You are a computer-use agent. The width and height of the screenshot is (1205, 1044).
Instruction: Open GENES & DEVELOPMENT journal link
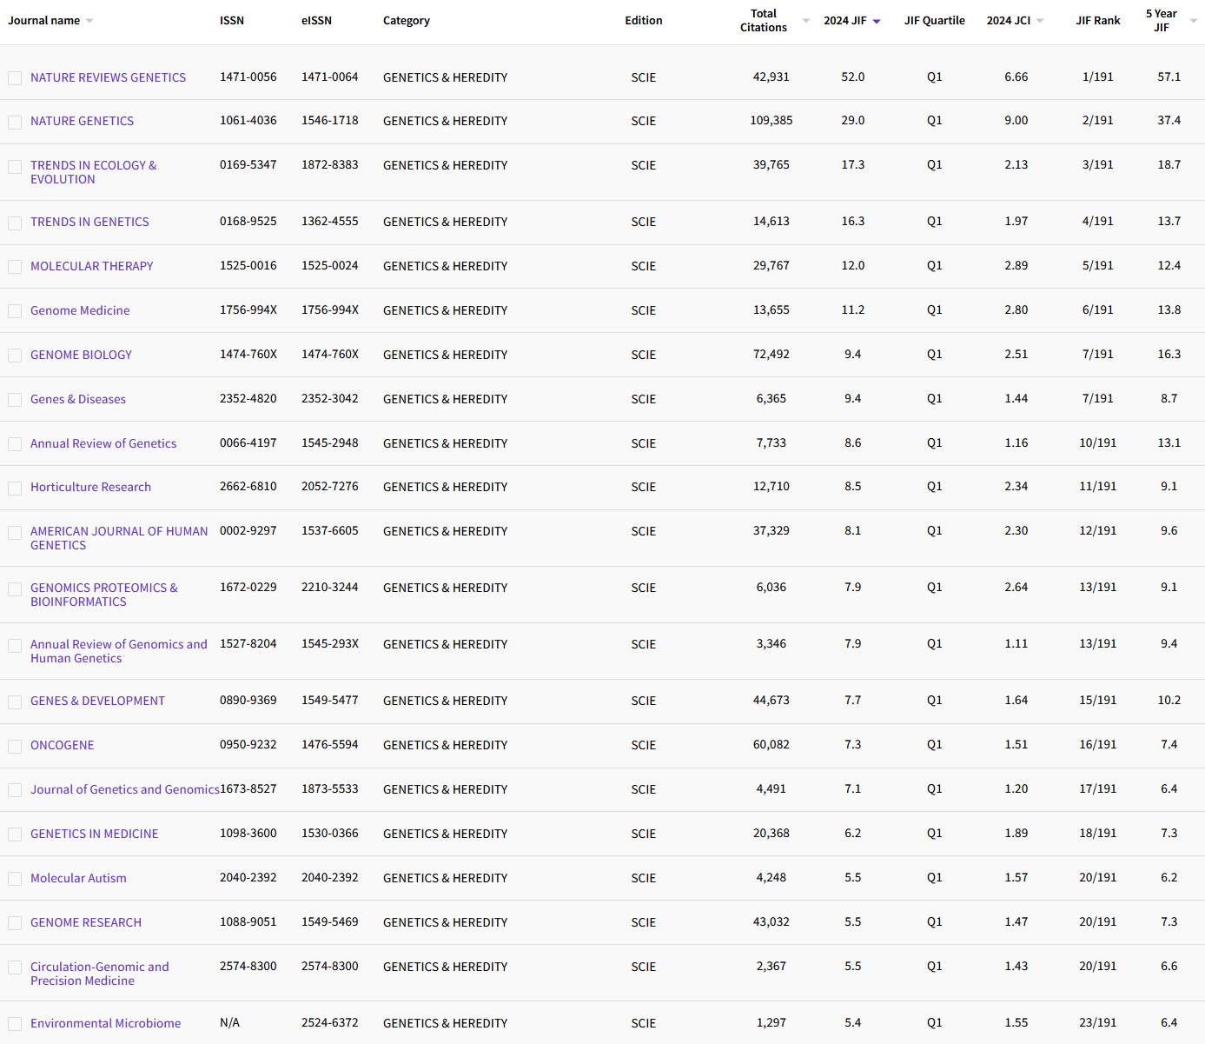(97, 701)
